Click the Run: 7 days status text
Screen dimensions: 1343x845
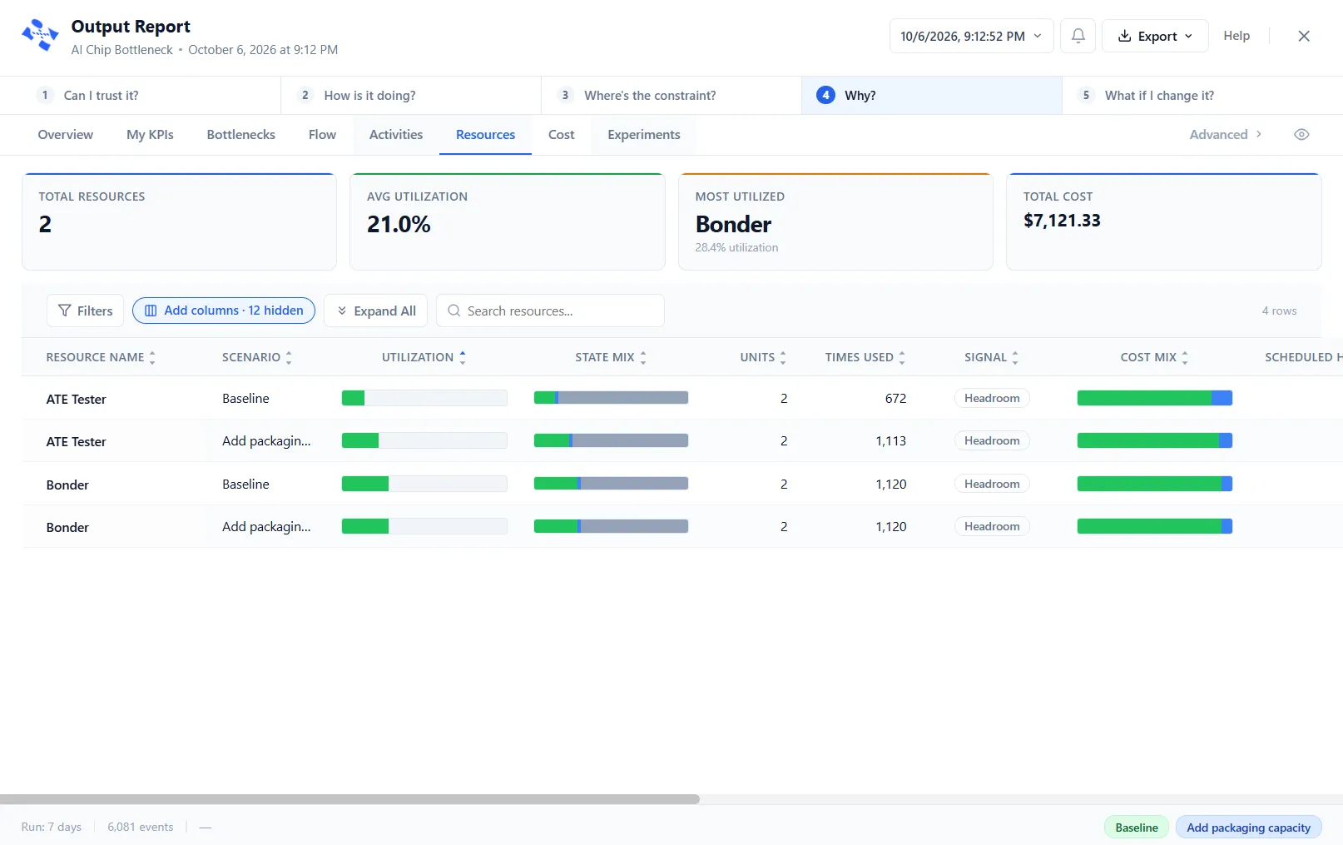52,827
